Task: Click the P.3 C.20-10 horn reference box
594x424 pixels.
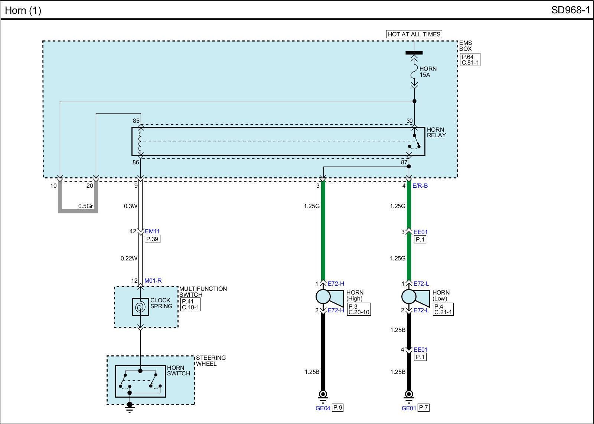Action: (x=359, y=309)
